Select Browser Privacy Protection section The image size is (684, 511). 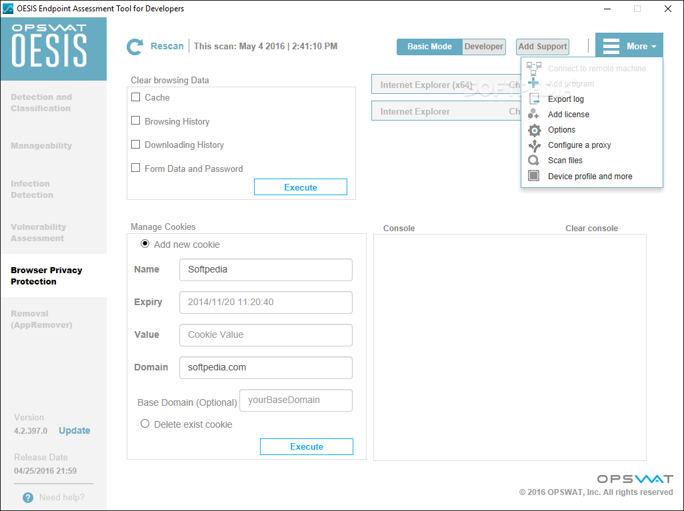pyautogui.click(x=53, y=276)
